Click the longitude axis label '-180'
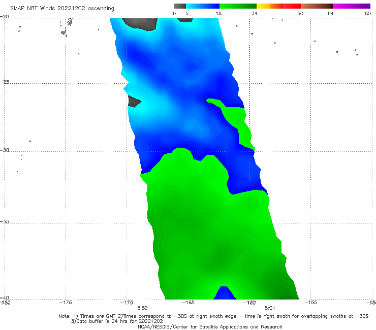This screenshot has height=330, width=376. pos(5,303)
